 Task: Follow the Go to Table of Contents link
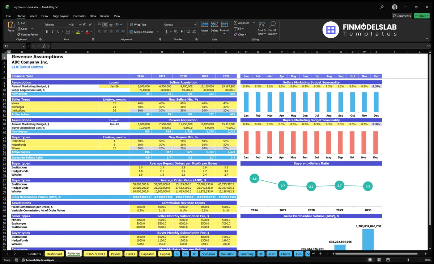point(27,67)
